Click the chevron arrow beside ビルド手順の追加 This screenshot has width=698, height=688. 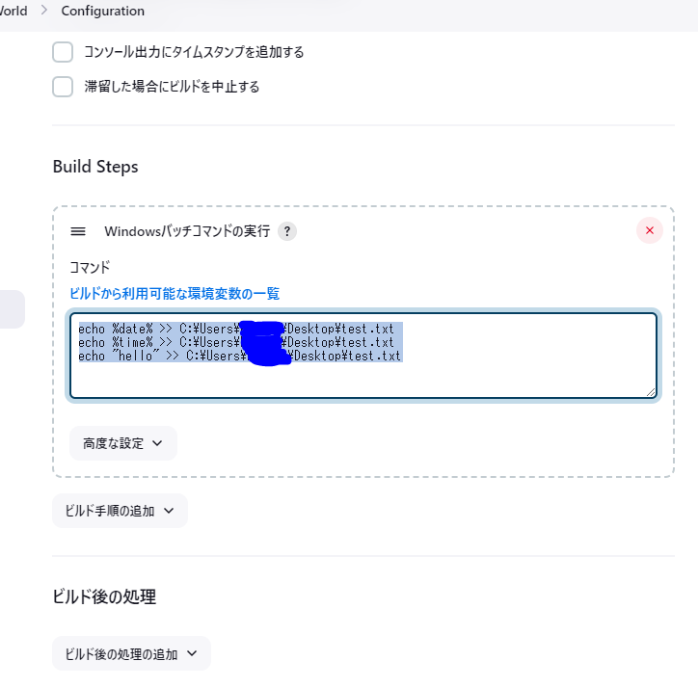point(169,511)
